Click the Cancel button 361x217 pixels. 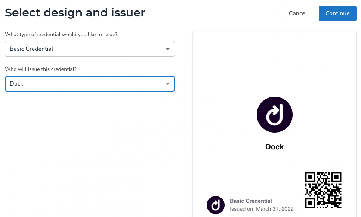298,13
